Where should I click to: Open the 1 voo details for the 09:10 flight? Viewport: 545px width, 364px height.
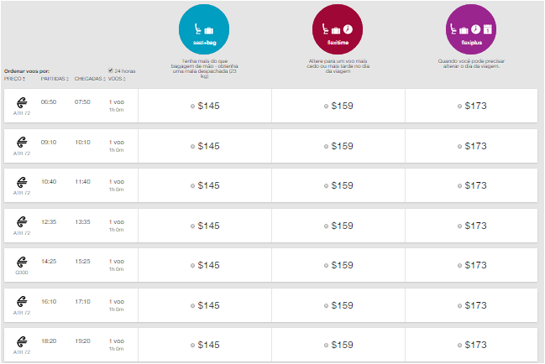click(117, 142)
